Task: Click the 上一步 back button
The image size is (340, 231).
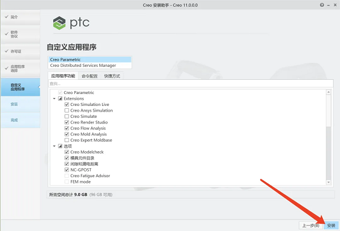Action: pos(311,225)
